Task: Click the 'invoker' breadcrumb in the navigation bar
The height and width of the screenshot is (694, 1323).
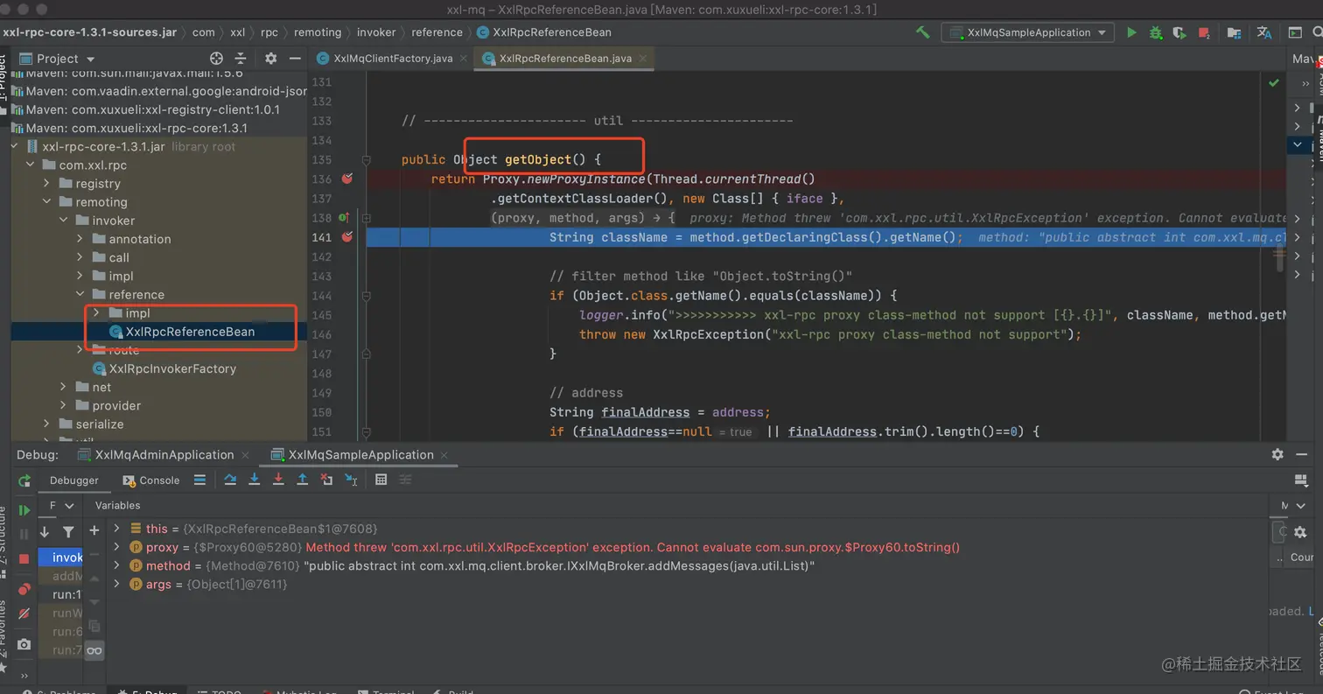Action: point(378,32)
